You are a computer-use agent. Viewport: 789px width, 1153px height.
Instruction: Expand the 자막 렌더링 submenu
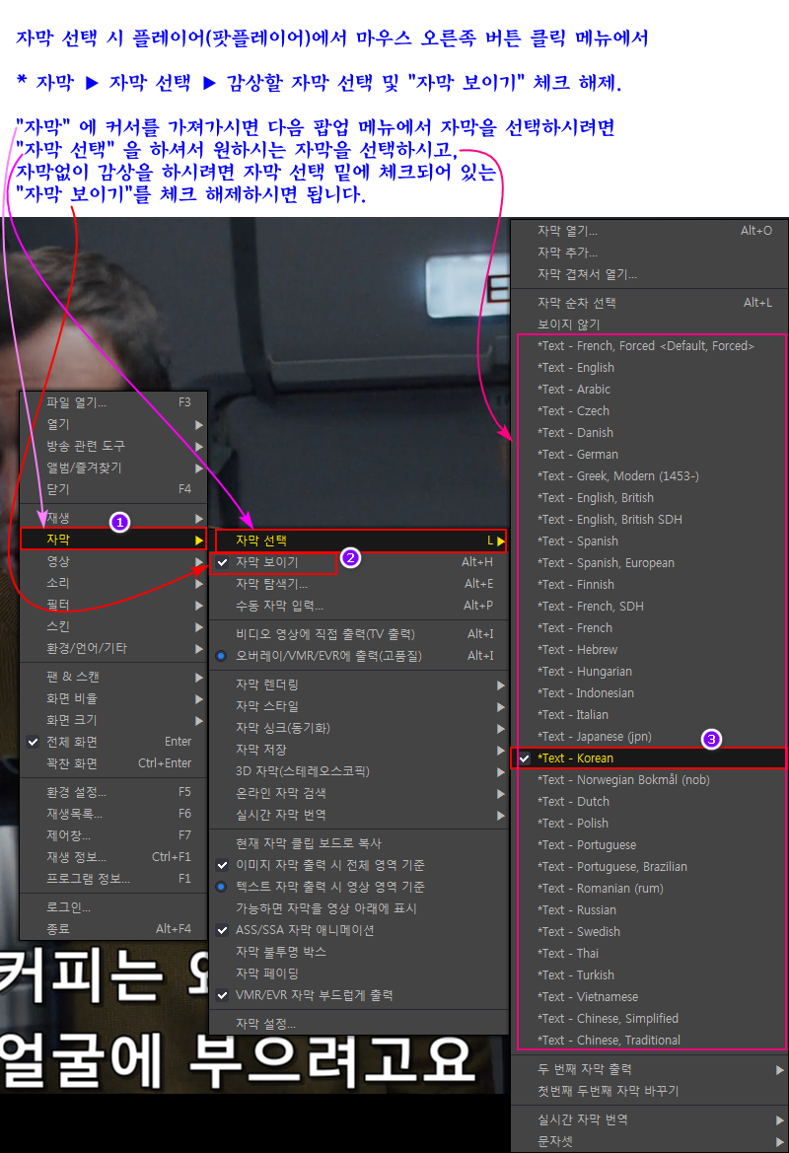(359, 685)
